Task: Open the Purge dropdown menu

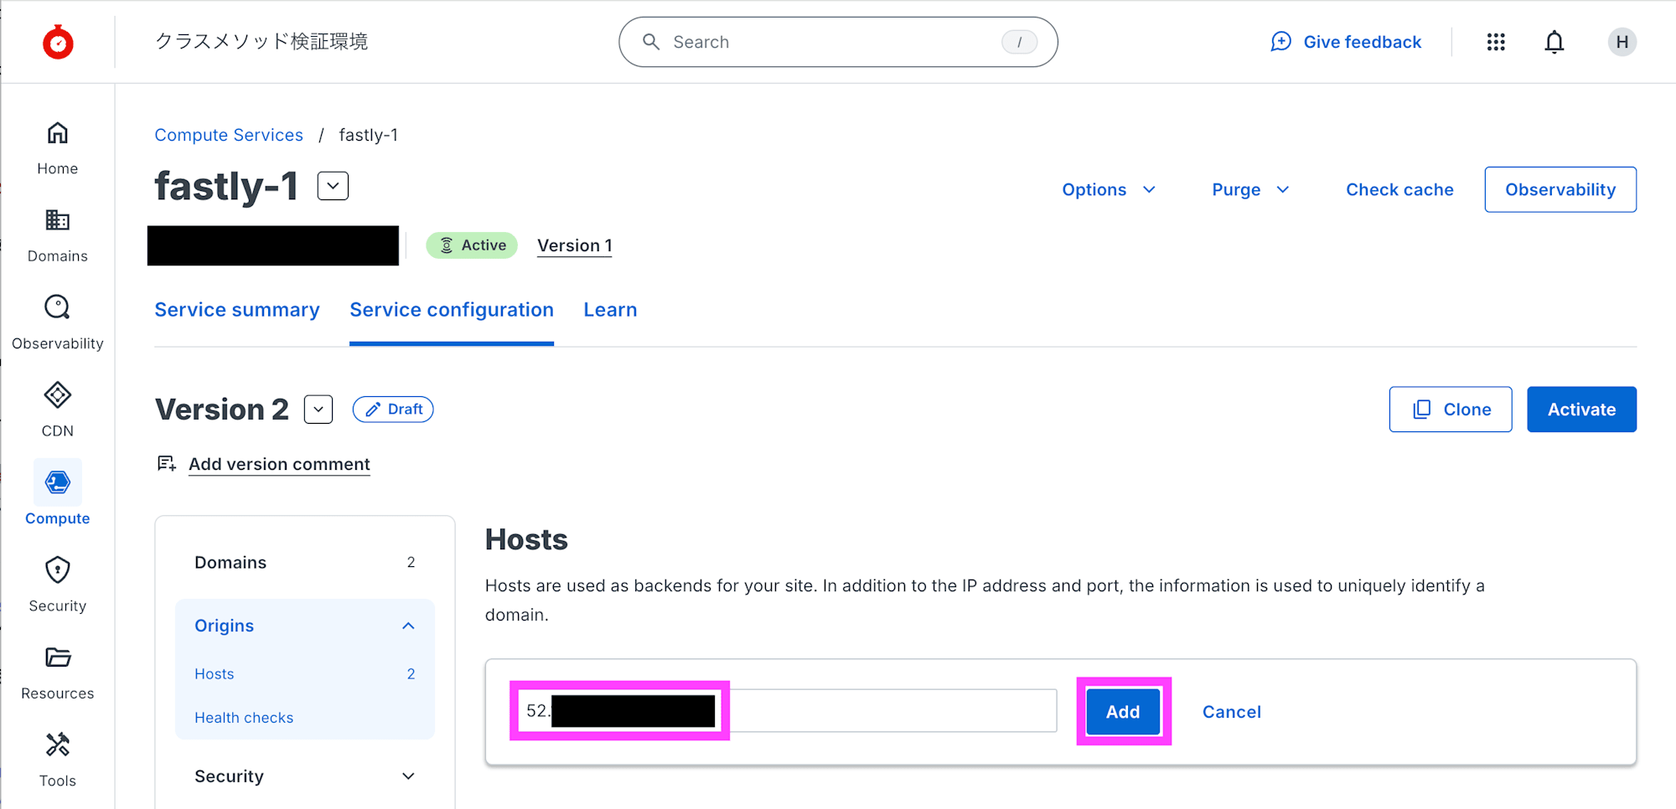Action: [x=1250, y=190]
